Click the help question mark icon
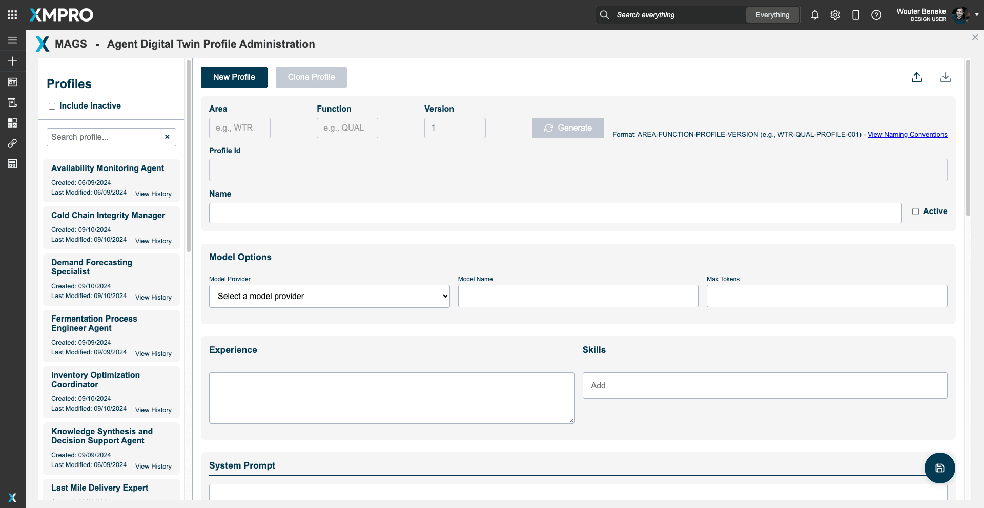 pyautogui.click(x=876, y=15)
